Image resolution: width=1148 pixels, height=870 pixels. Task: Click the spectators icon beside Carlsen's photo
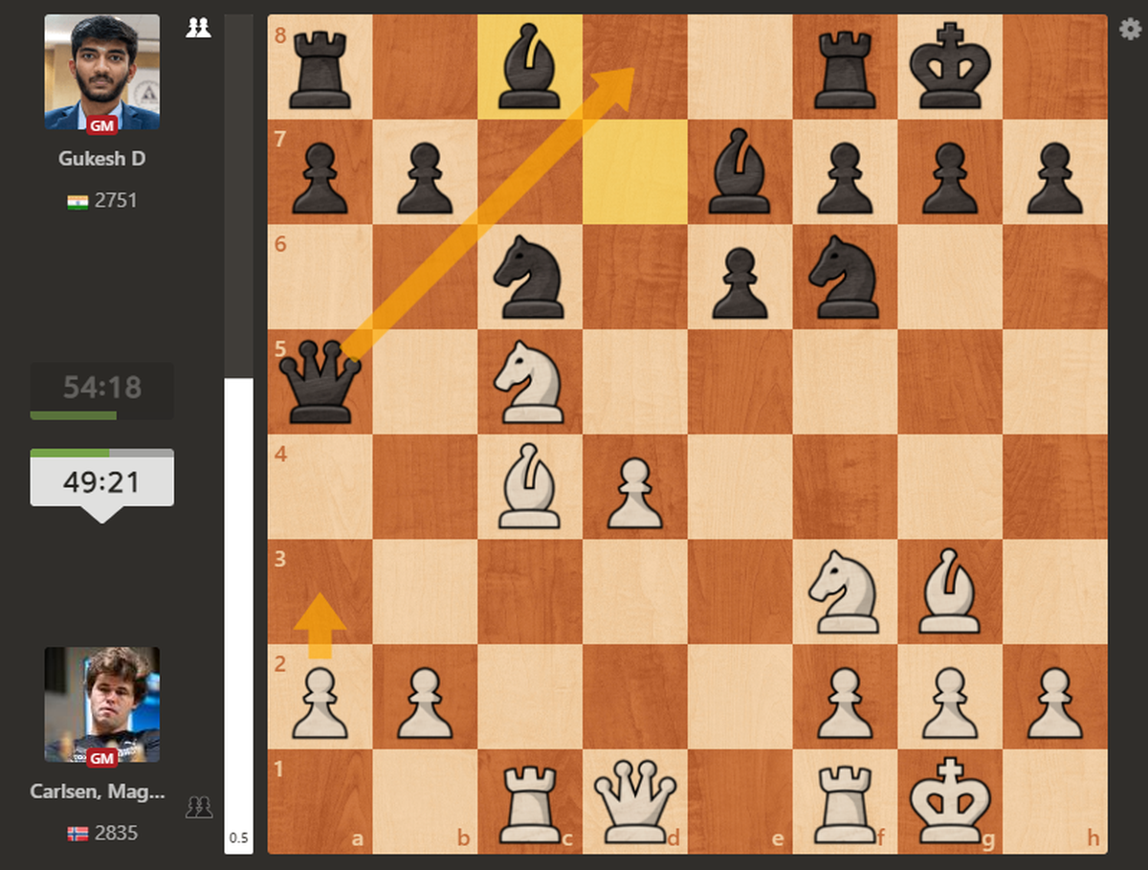coord(198,807)
